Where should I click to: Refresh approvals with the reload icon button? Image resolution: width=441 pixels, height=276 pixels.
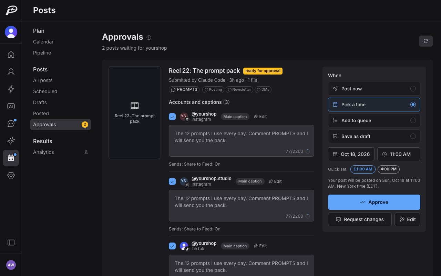point(426,41)
